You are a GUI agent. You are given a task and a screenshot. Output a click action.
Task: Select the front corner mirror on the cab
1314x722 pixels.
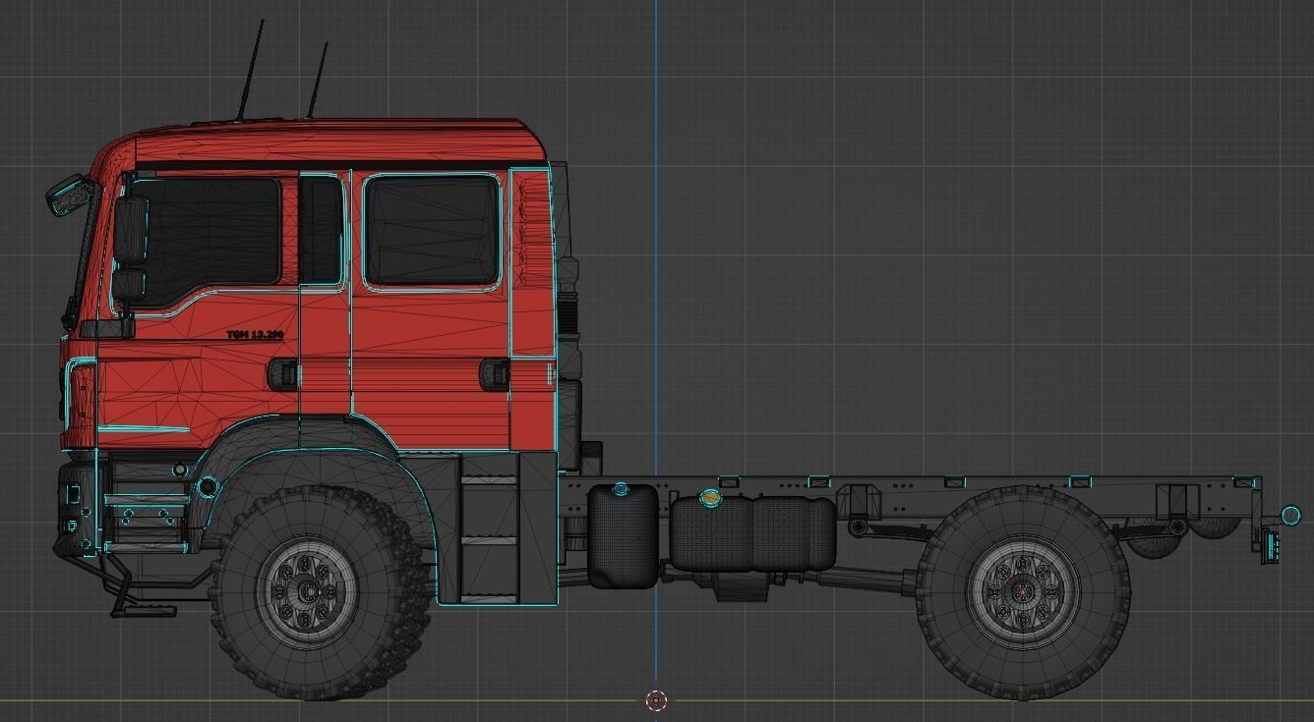tap(69, 194)
